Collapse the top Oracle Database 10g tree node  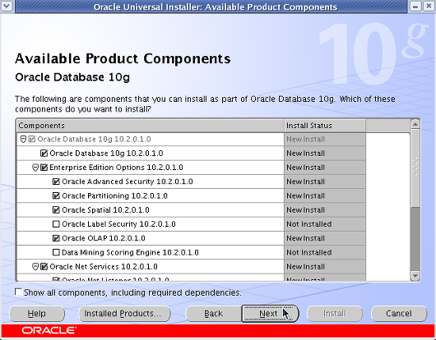pyautogui.click(x=23, y=139)
